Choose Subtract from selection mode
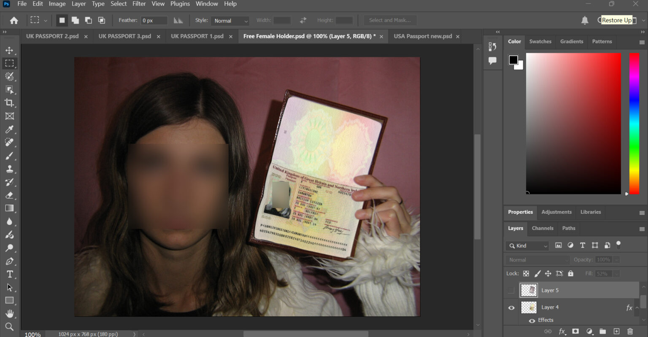This screenshot has height=337, width=648. click(88, 20)
